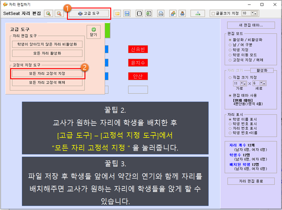This screenshot has width=282, height=210.
Task: Select the red seat labeled 안산
Action: tap(138, 76)
